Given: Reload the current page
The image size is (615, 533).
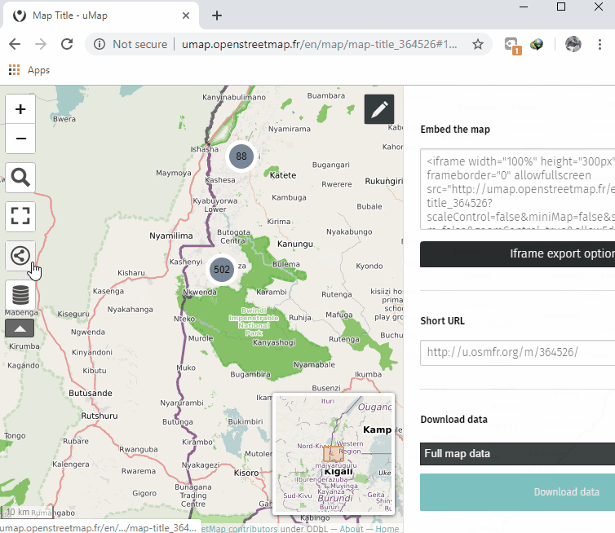Looking at the screenshot, I should (65, 44).
